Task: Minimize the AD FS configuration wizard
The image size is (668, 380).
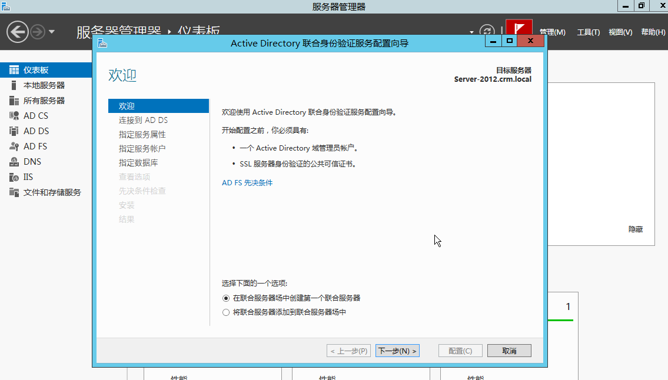Action: click(493, 41)
